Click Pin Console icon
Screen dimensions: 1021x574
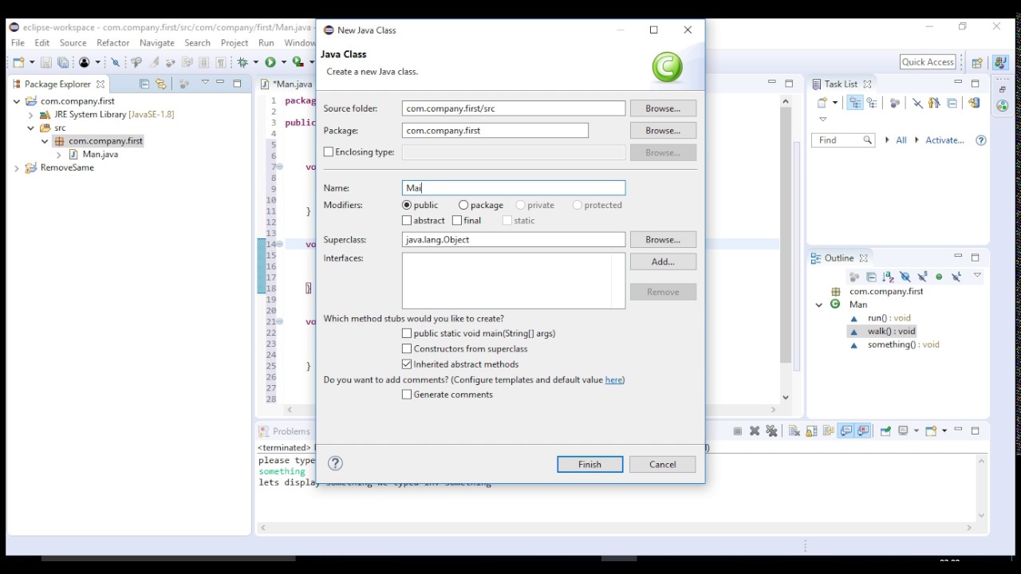[885, 431]
